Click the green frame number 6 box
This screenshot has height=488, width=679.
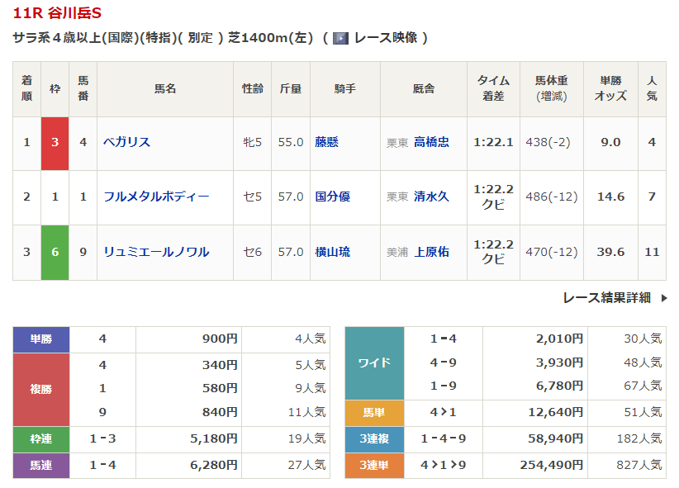tap(55, 252)
